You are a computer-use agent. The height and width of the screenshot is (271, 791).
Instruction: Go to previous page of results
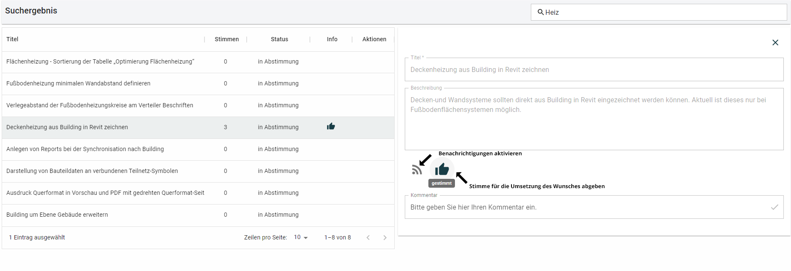(x=368, y=237)
